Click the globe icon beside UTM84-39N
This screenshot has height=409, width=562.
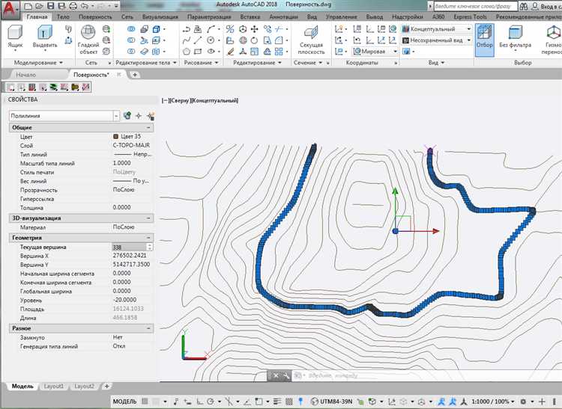point(314,402)
